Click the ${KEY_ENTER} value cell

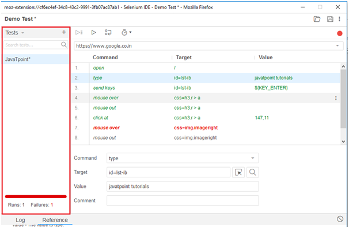click(271, 88)
